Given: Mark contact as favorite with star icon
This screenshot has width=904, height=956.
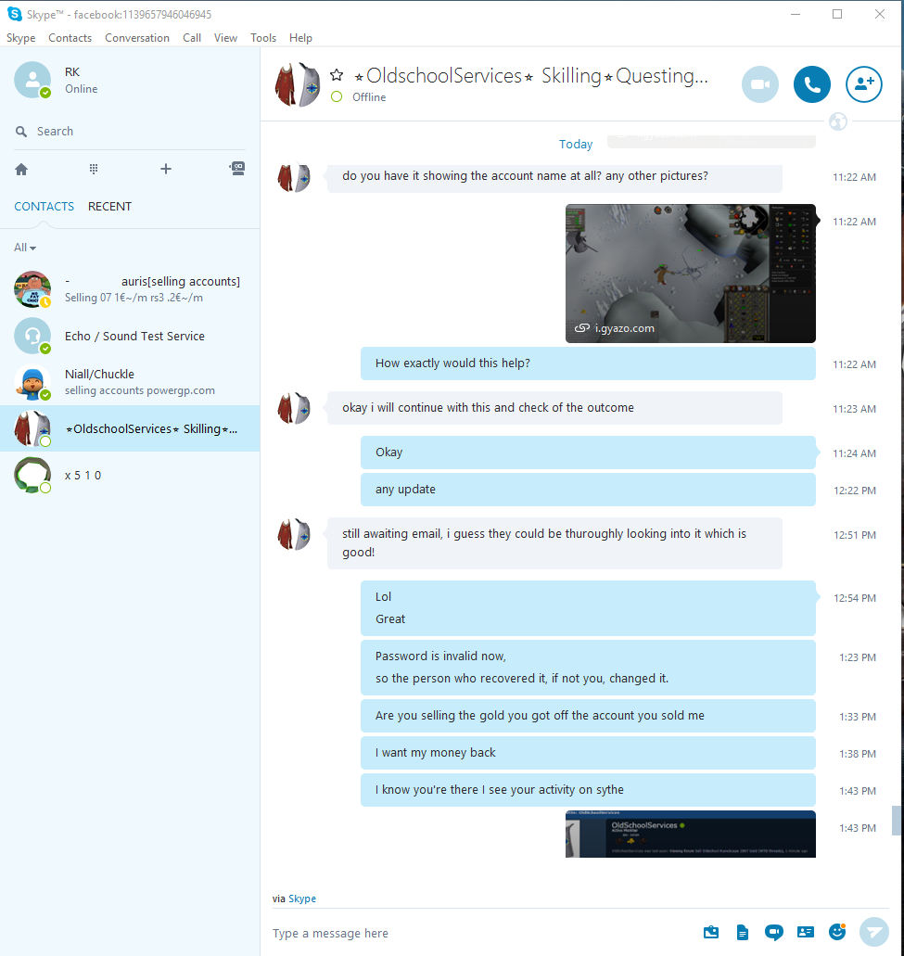Looking at the screenshot, I should (337, 75).
